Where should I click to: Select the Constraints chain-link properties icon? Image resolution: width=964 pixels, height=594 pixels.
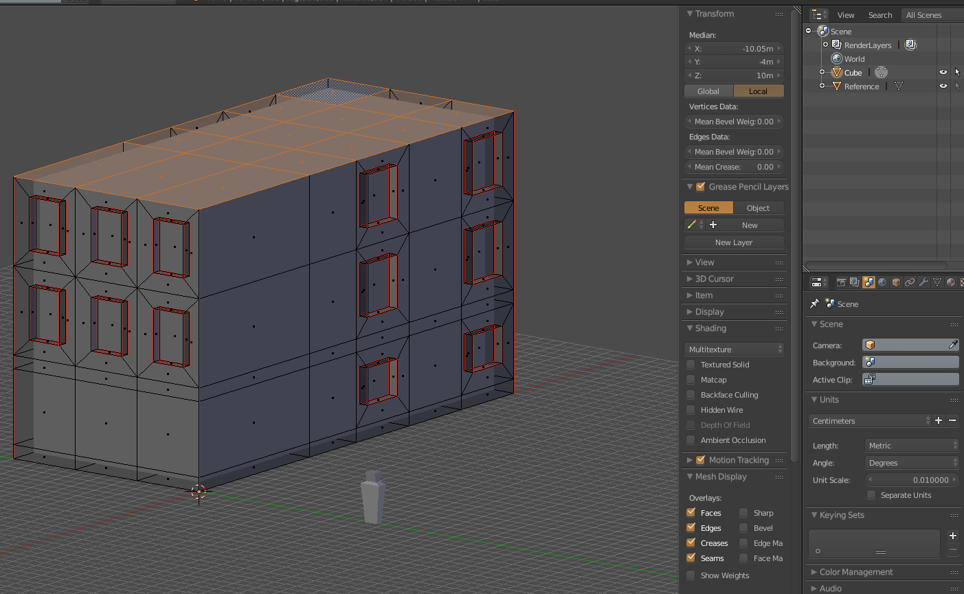click(909, 282)
